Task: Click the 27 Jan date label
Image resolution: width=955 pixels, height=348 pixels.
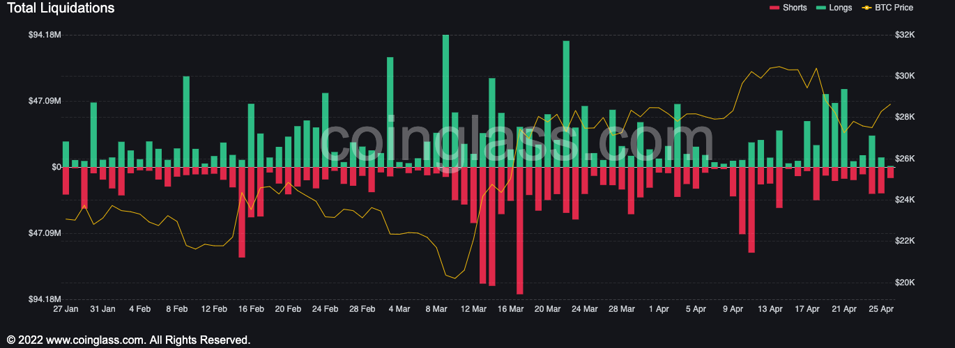Action: [66, 309]
